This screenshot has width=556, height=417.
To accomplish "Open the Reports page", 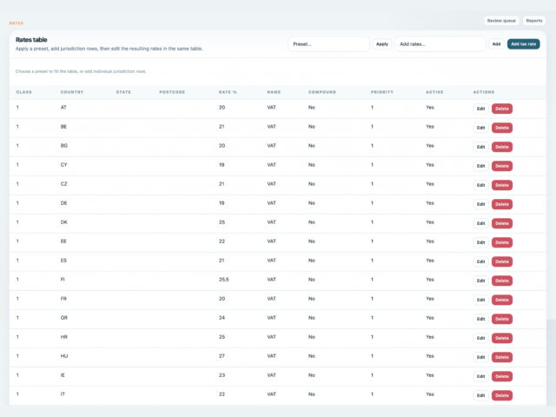I will pyautogui.click(x=533, y=21).
